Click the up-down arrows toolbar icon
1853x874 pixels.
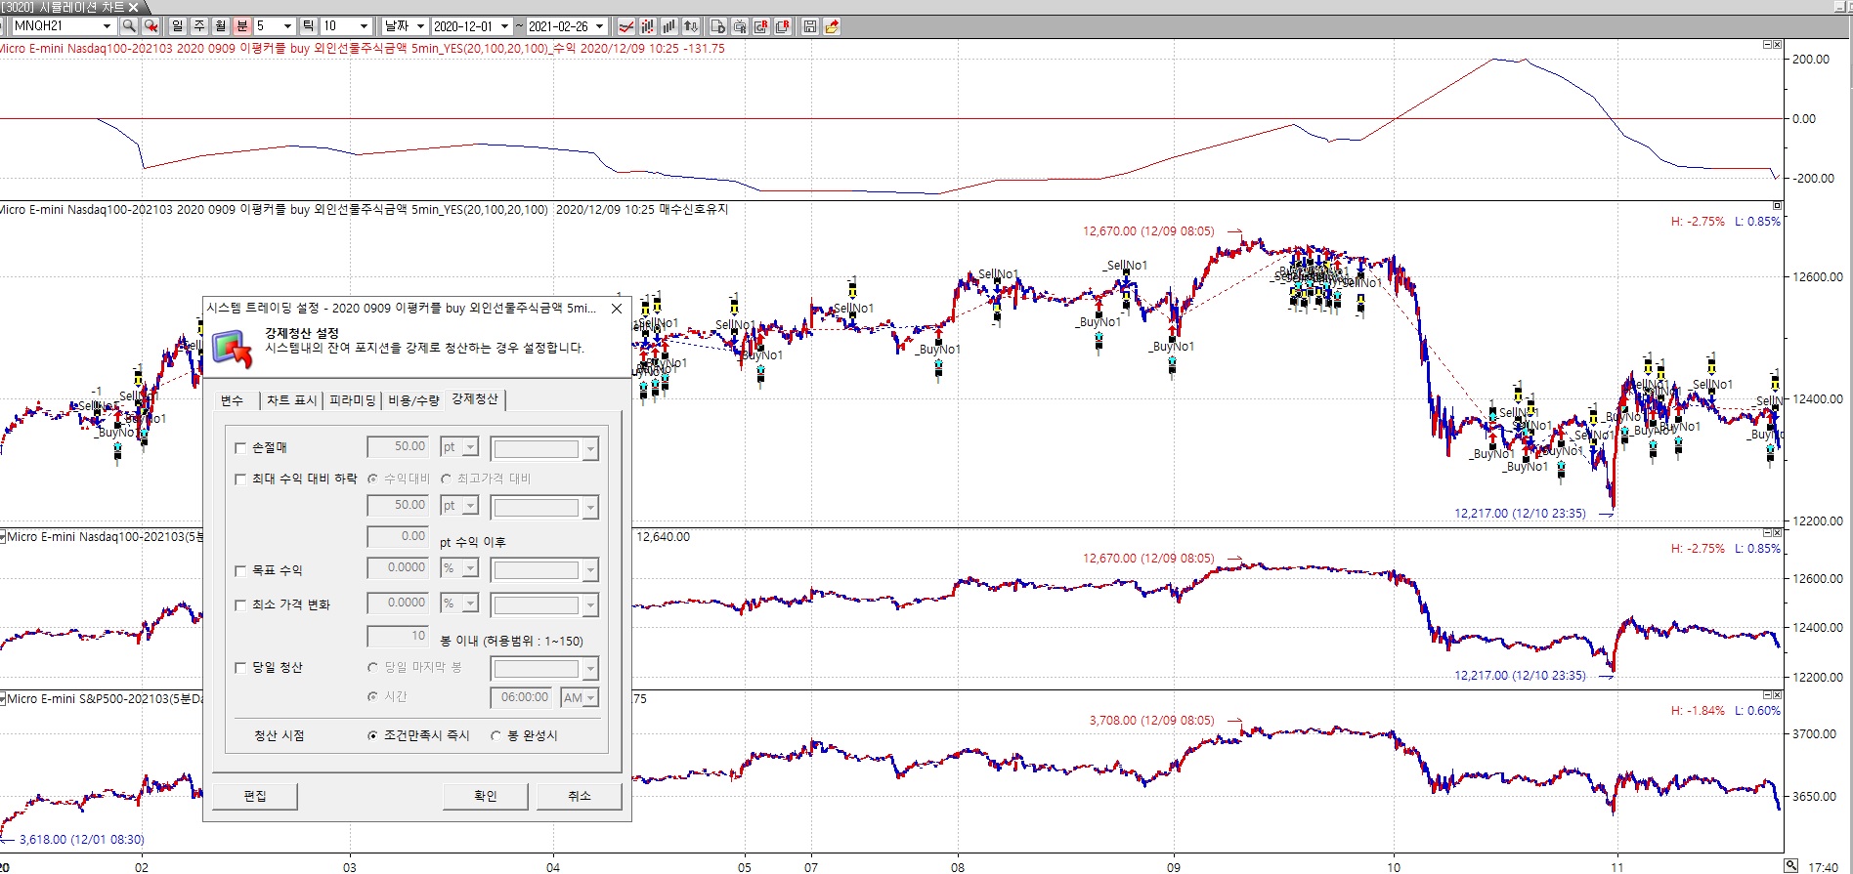[x=691, y=26]
